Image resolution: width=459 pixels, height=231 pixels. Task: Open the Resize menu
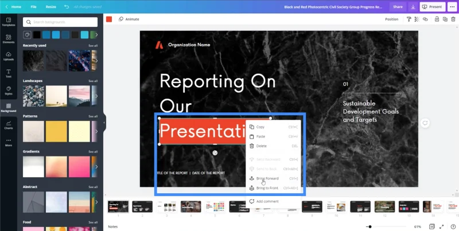[50, 7]
